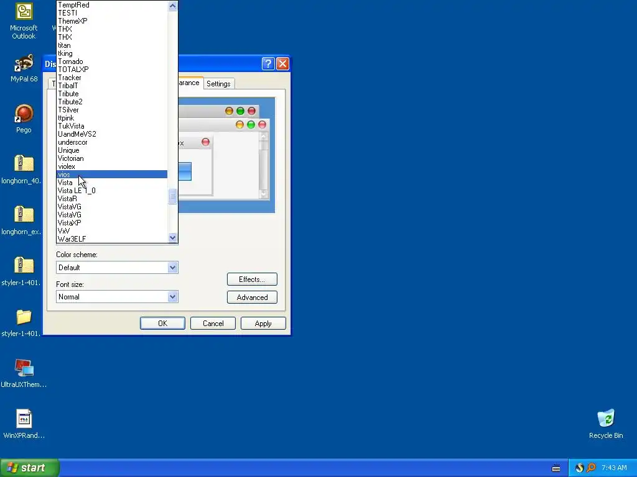The image size is (637, 477).
Task: Choose VxV from the style list
Action: 112,231
